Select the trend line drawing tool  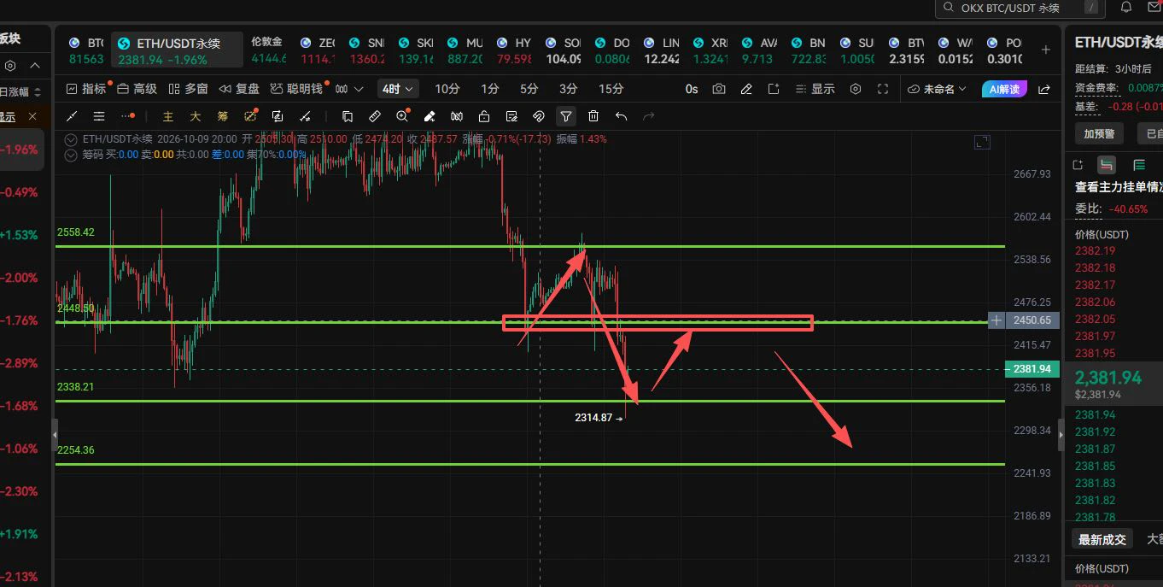[72, 116]
